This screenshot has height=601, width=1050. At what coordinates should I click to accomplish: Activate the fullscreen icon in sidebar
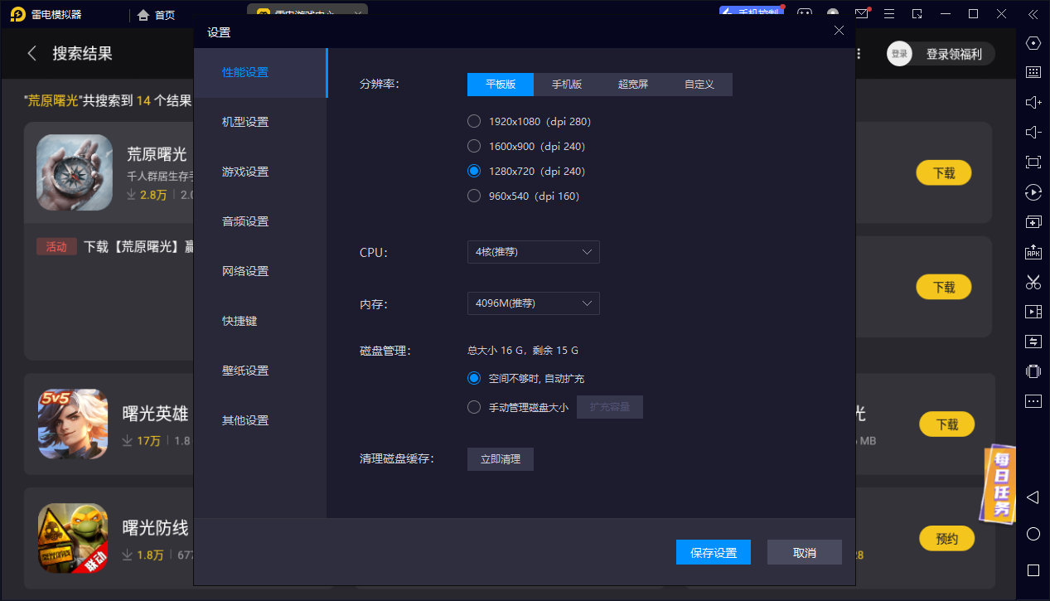tap(1033, 162)
